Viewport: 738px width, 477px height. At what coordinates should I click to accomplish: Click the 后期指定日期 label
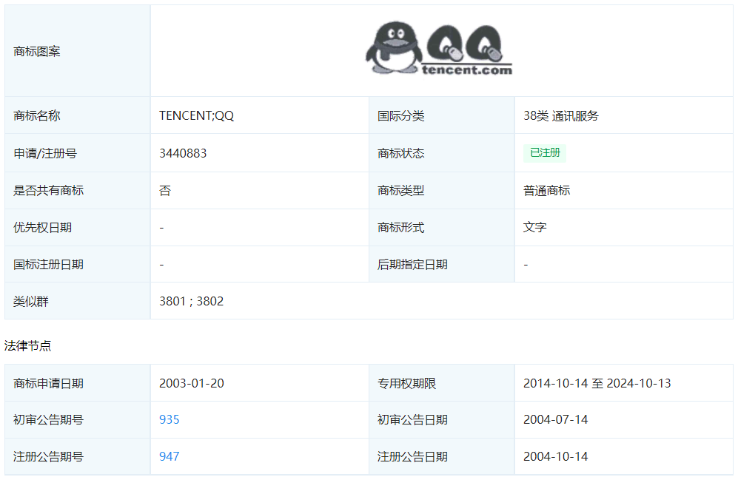[412, 264]
